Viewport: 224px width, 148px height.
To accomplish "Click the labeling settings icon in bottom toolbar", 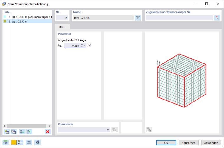I will (x=20, y=142).
